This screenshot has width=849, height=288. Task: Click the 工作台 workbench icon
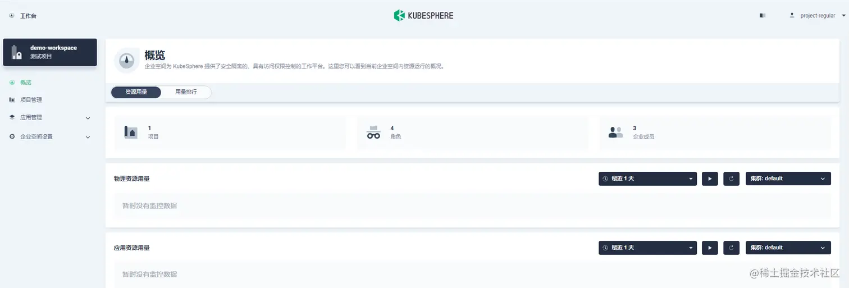(12, 16)
